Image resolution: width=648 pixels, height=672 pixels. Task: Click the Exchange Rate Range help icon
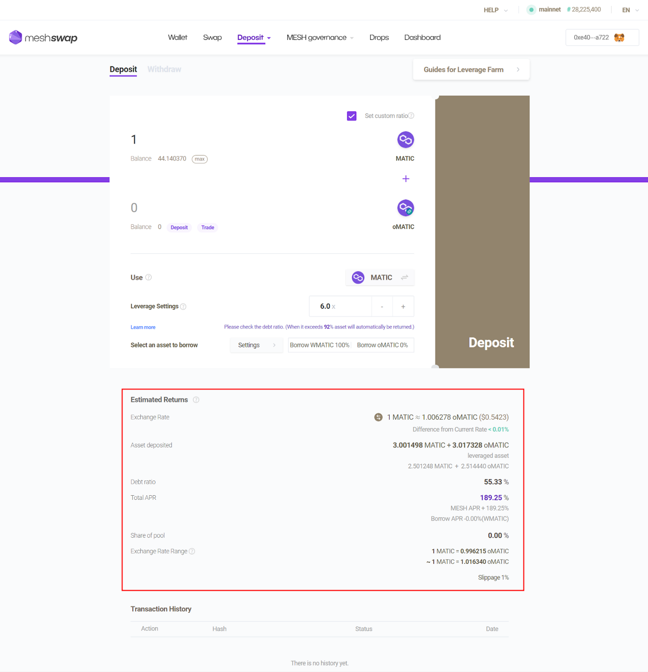point(192,551)
